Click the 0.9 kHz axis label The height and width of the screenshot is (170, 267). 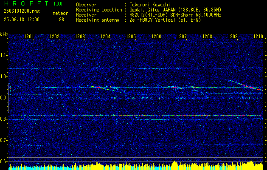[x=3, y=98]
